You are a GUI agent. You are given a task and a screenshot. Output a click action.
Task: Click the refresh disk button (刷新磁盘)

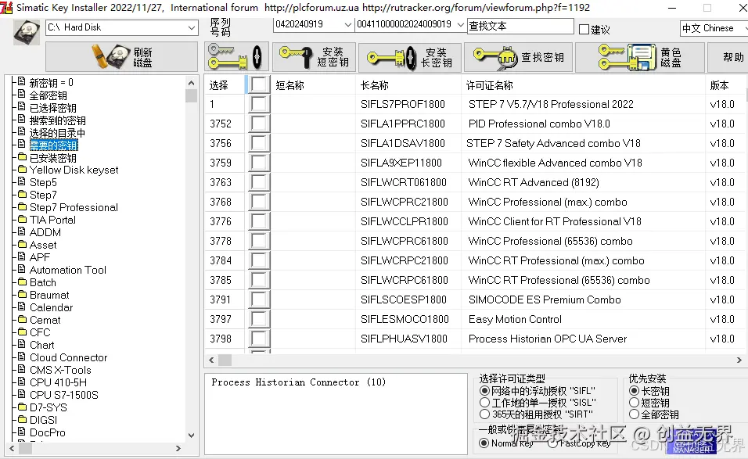(121, 57)
